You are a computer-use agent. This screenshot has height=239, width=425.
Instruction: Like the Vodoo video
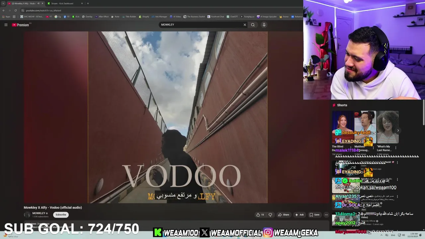point(260,215)
